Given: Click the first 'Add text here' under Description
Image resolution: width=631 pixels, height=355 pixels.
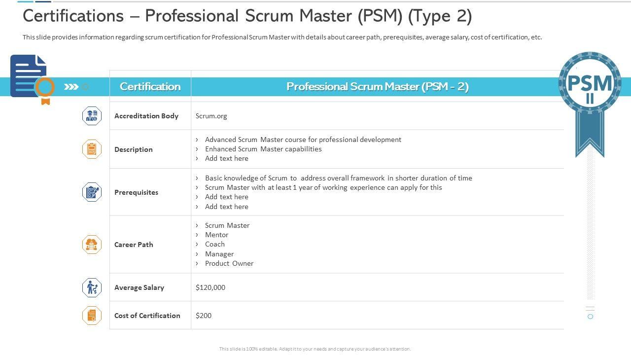Looking at the screenshot, I should coord(226,158).
